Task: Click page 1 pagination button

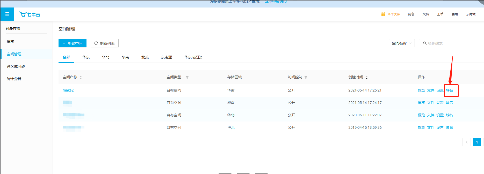Action: coord(477,142)
